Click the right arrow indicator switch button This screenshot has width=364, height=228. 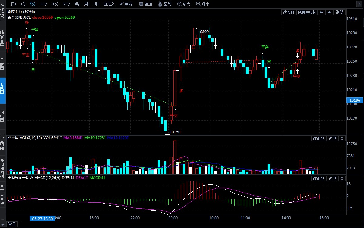[329, 12]
